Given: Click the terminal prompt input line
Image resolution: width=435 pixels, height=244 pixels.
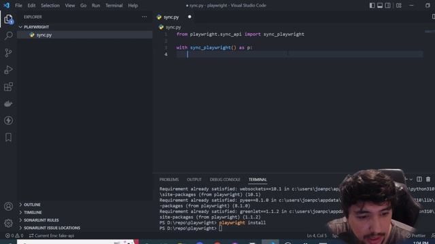Looking at the screenshot, I should (191, 228).
